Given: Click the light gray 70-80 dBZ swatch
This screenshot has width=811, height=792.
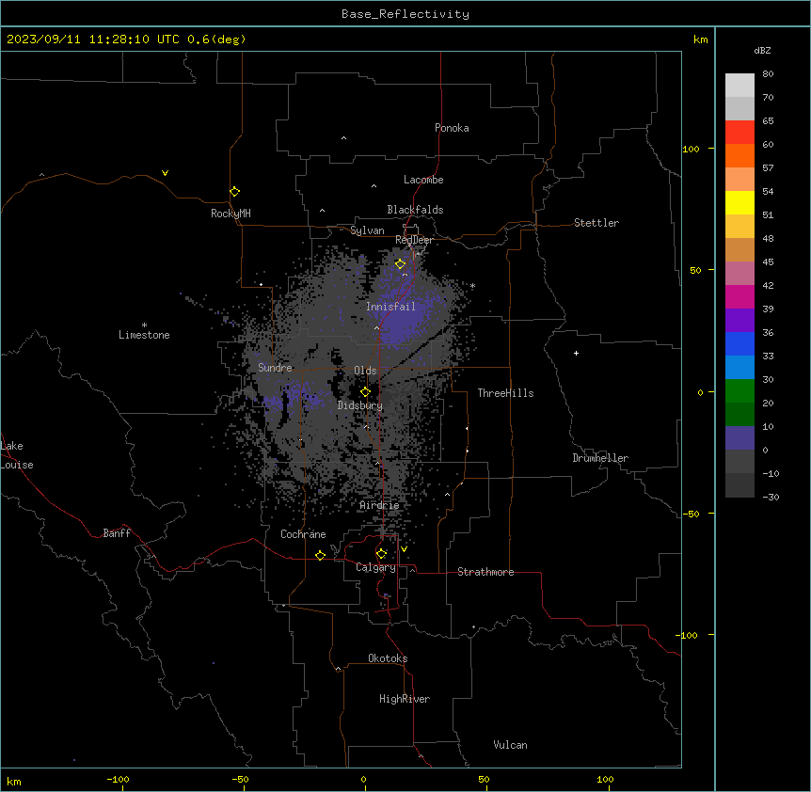Looking at the screenshot, I should point(739,86).
